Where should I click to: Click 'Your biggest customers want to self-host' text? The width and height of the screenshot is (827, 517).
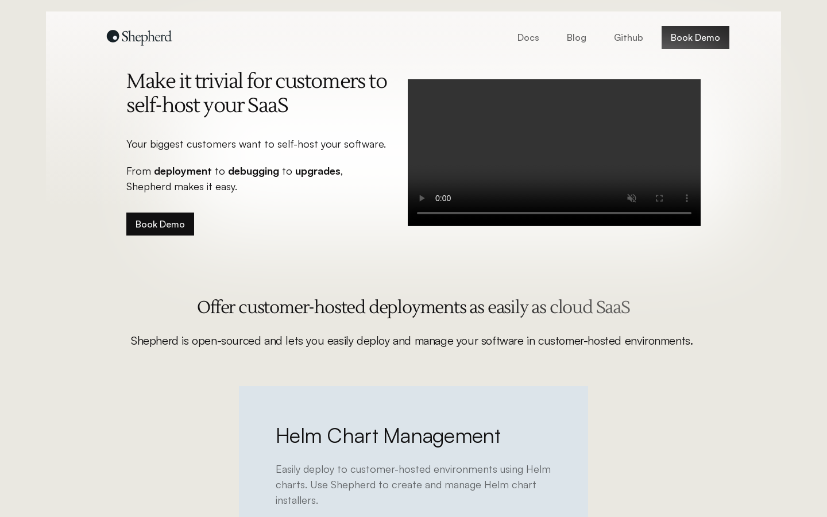(256, 144)
